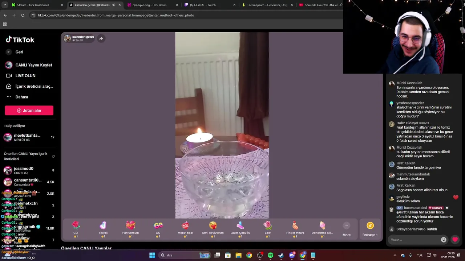Send the Parlıyorsun! gift

[130, 229]
